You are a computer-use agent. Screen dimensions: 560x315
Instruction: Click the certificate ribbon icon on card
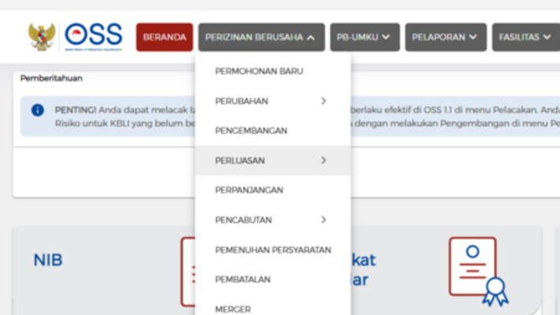pos(479,272)
